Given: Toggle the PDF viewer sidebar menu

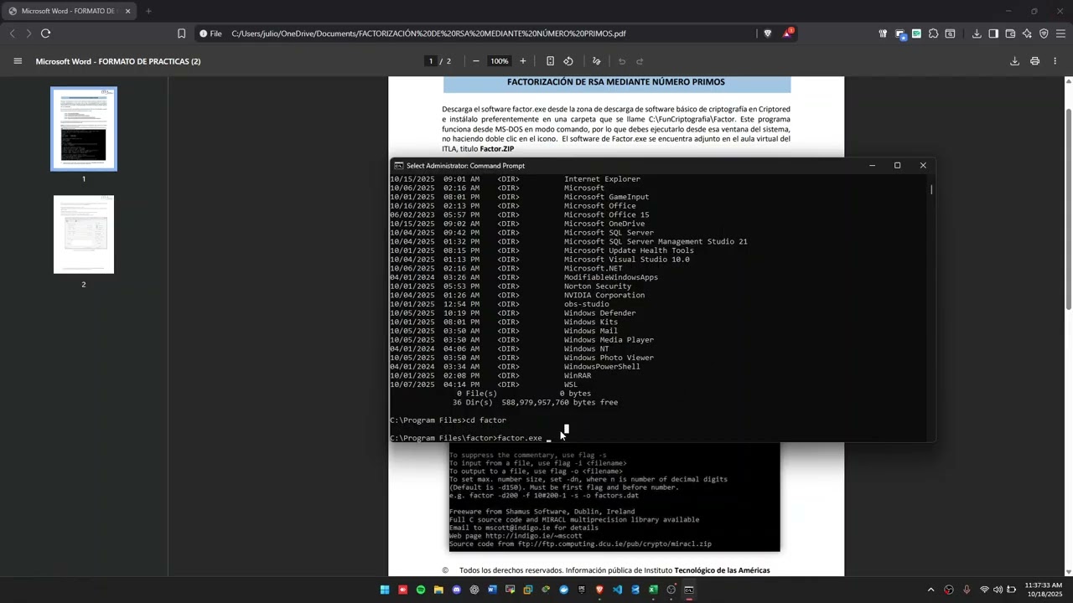Looking at the screenshot, I should coord(18,61).
